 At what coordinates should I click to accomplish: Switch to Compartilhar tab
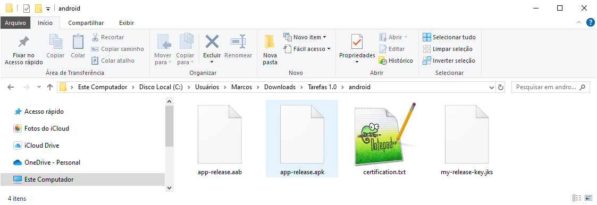click(86, 23)
